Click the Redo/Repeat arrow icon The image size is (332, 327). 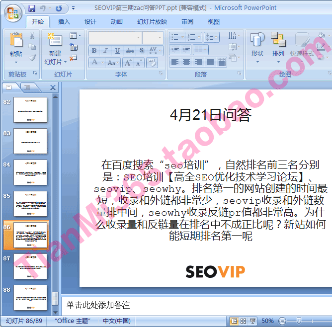(59, 8)
